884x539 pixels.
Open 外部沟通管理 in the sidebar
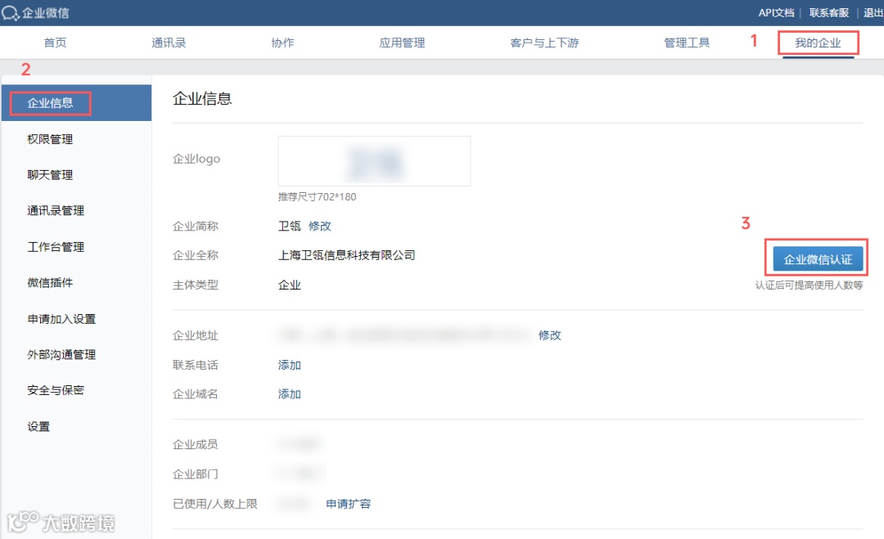tap(61, 355)
